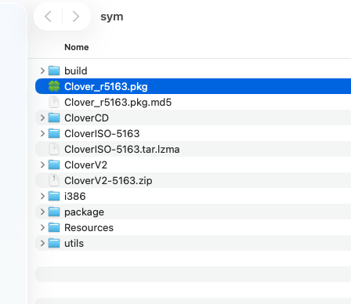Click the Clover_r5163.pkg.md5 document icon
The width and height of the screenshot is (351, 304).
(54, 102)
